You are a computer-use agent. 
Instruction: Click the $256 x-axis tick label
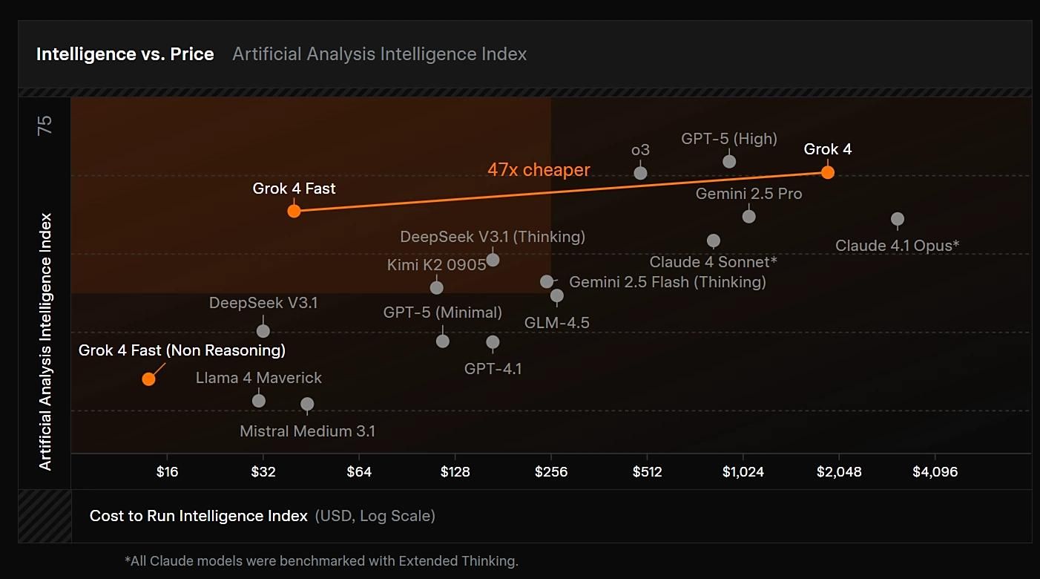point(551,472)
